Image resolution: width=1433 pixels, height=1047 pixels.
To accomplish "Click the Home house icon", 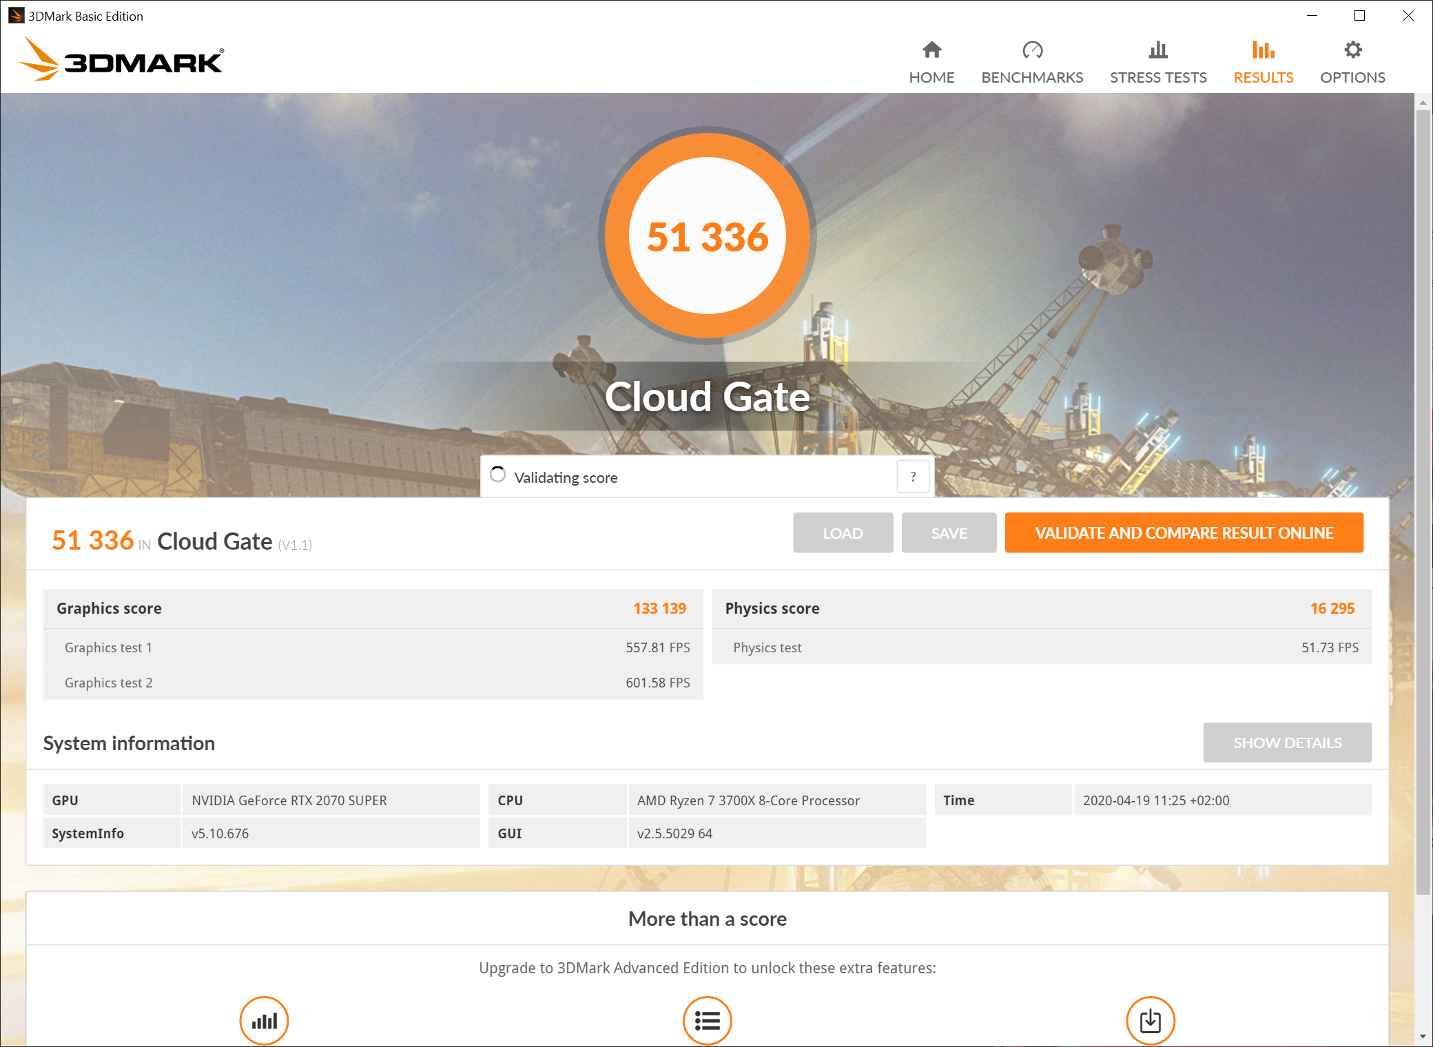I will [931, 50].
